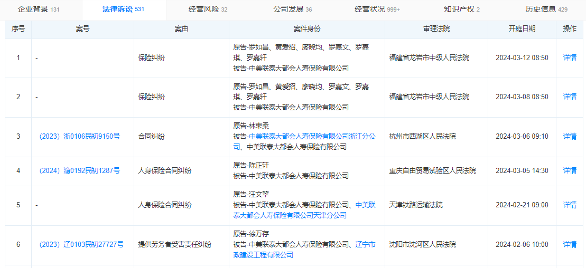Select 序号 cell 3
Viewport: 586px width, 268px height.
[18, 136]
